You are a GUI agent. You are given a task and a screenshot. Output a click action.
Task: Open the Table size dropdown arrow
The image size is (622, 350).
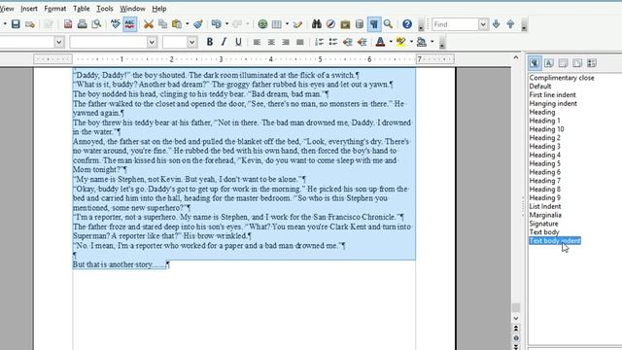coord(287,24)
